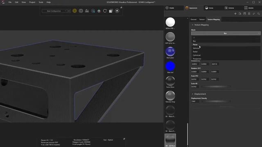Viewport: 262px width, 147px height.
Task: Open the Edit menu
Action: point(16,2)
